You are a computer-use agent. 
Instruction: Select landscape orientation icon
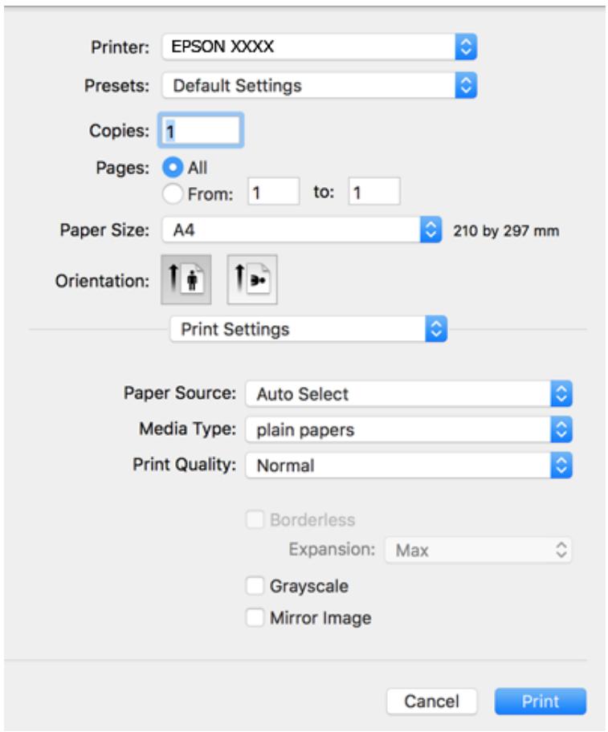point(252,279)
